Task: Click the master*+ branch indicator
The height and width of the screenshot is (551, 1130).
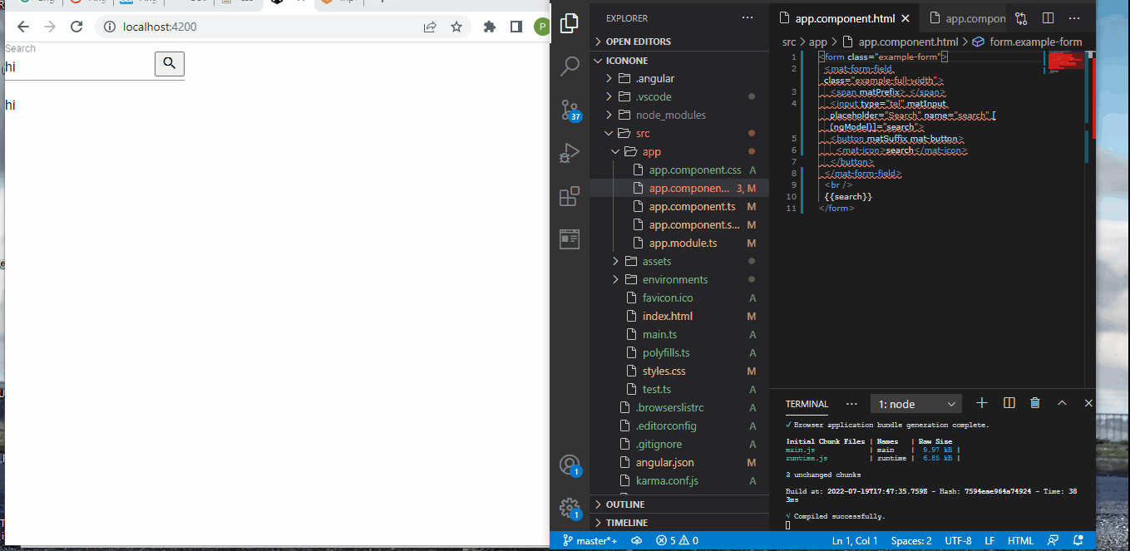Action: point(590,540)
